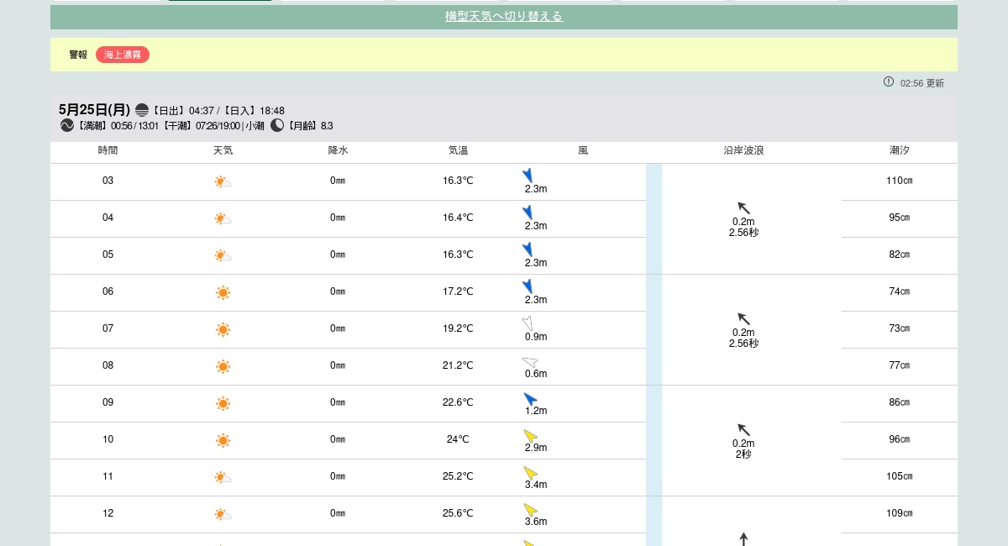Click the blue wind arrow at hour 06

[528, 286]
